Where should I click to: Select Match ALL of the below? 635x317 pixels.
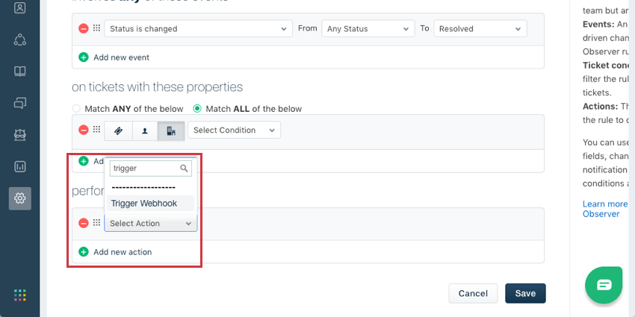coord(197,109)
